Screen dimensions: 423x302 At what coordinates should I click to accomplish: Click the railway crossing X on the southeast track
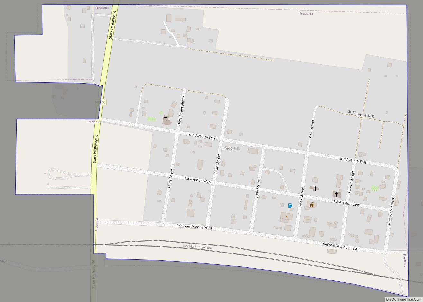pyautogui.click(x=399, y=279)
